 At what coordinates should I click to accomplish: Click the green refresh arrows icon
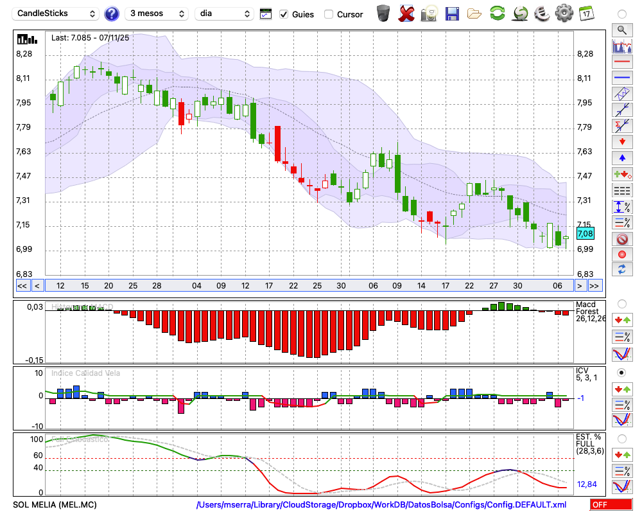[497, 13]
